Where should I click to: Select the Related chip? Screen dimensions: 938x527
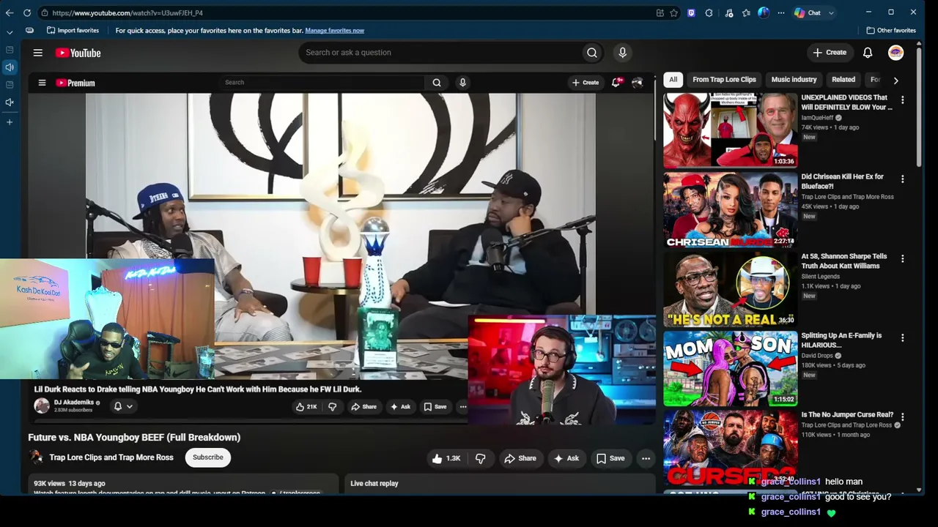[843, 79]
